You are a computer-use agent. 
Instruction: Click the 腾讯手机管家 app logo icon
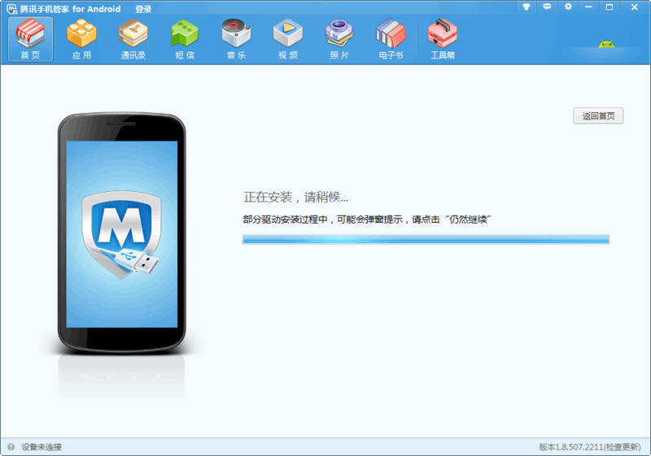pyautogui.click(x=12, y=9)
